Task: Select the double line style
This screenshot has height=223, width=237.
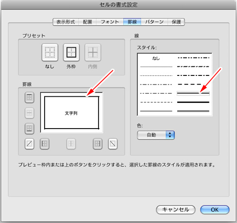Action: click(193, 111)
